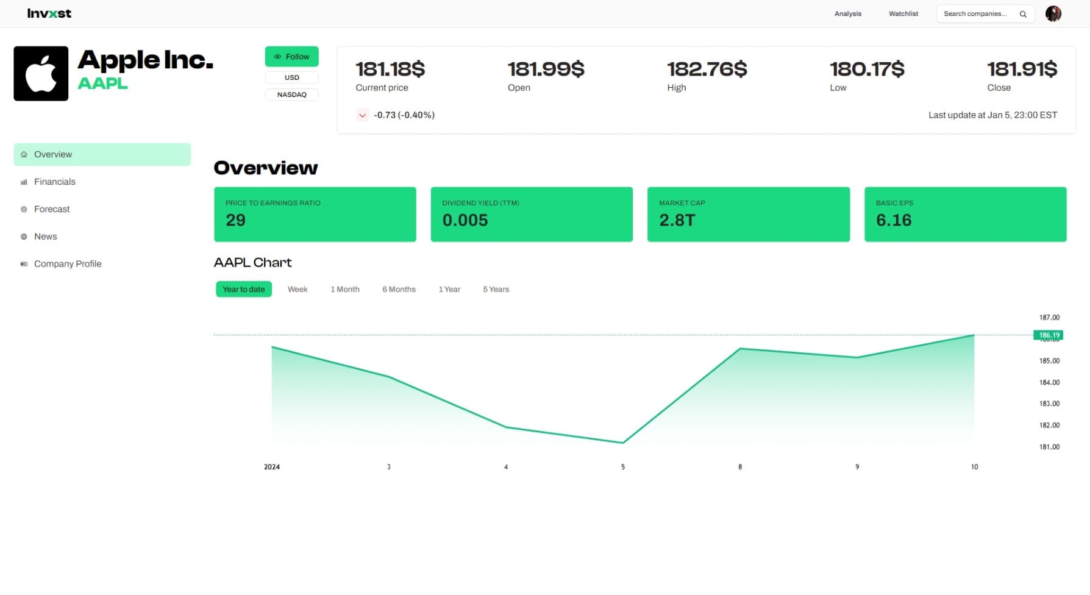Click the Overview home icon in sidebar
The image size is (1090, 595).
coord(24,155)
